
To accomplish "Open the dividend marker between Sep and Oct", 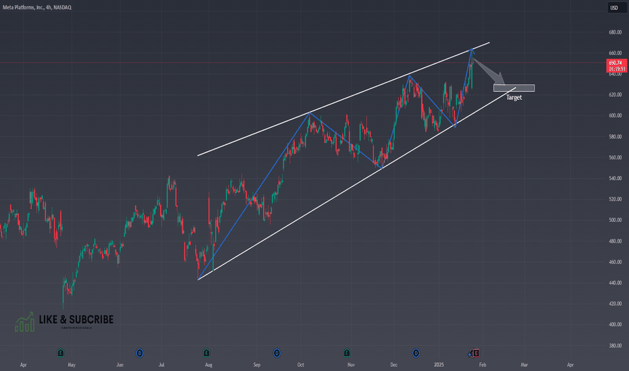I will click(277, 353).
